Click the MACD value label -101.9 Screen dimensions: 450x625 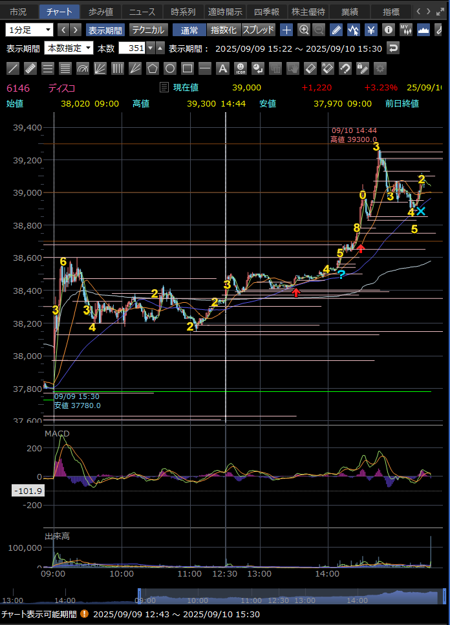coord(28,491)
